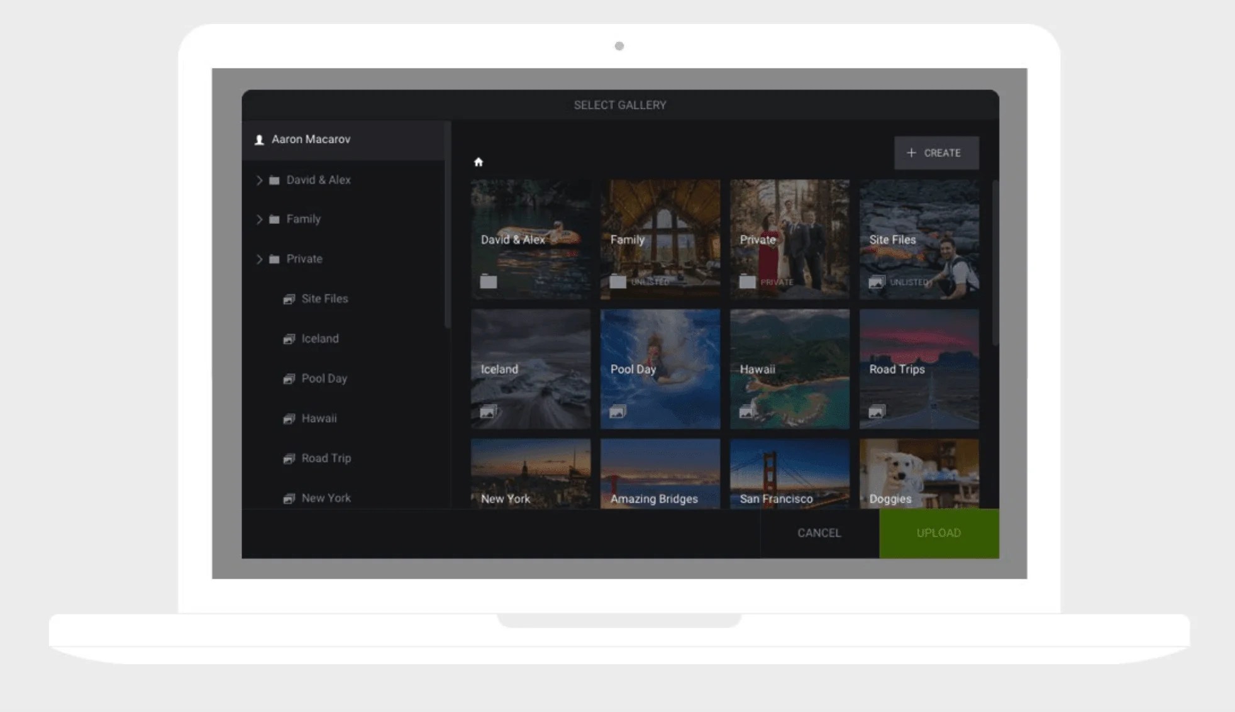Click the green Upload button

(x=938, y=533)
